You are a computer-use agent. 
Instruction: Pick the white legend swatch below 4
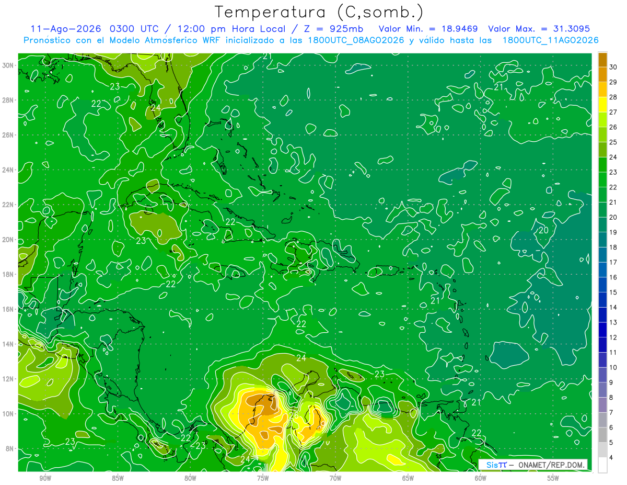(x=602, y=465)
